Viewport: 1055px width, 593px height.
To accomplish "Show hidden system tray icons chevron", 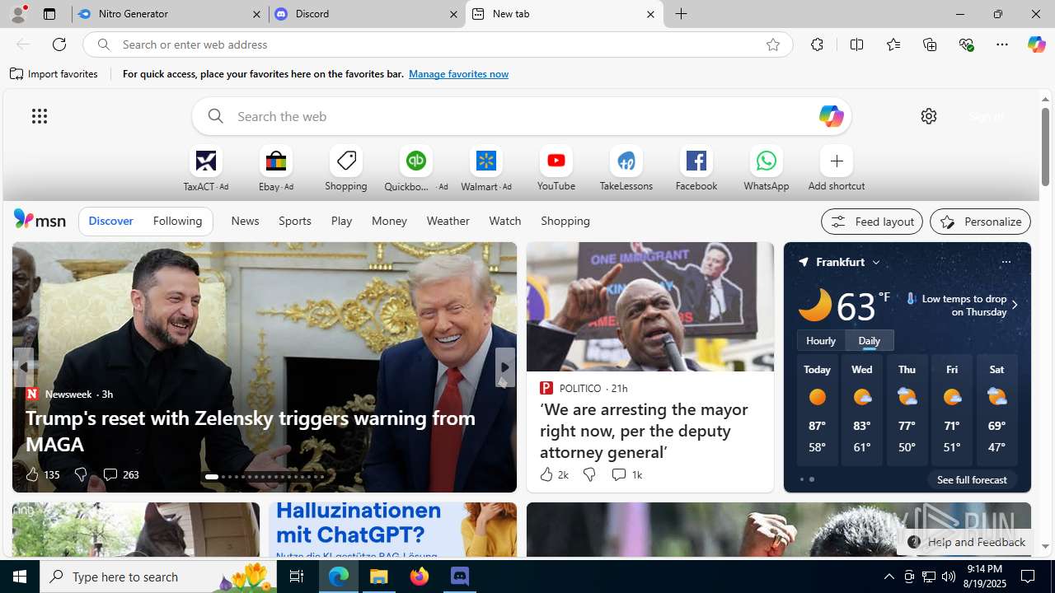I will coord(889,577).
